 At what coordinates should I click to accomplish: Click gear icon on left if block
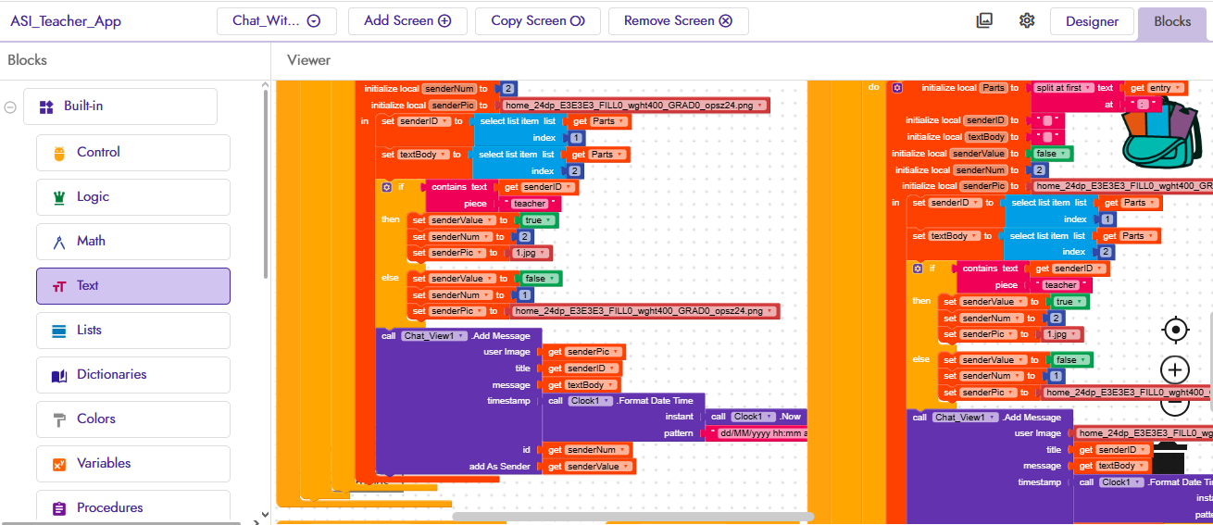click(387, 187)
